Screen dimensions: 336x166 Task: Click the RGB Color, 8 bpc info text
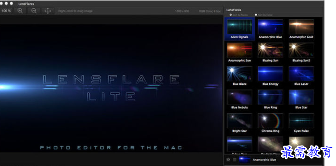point(210,11)
